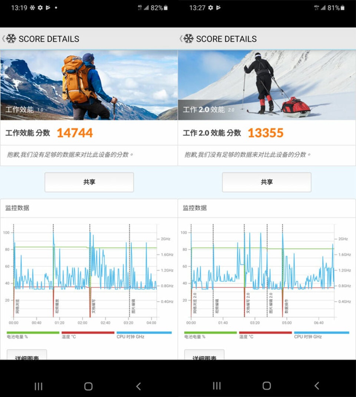Screen dimensions: 356x397
Task: Open 详细图表 button on the right screen
Action: point(204,355)
